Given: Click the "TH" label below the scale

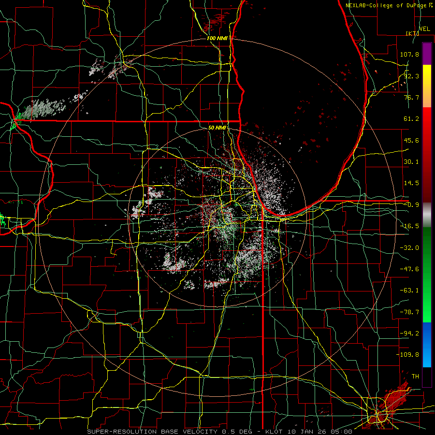Looking at the screenshot, I should coord(415,377).
